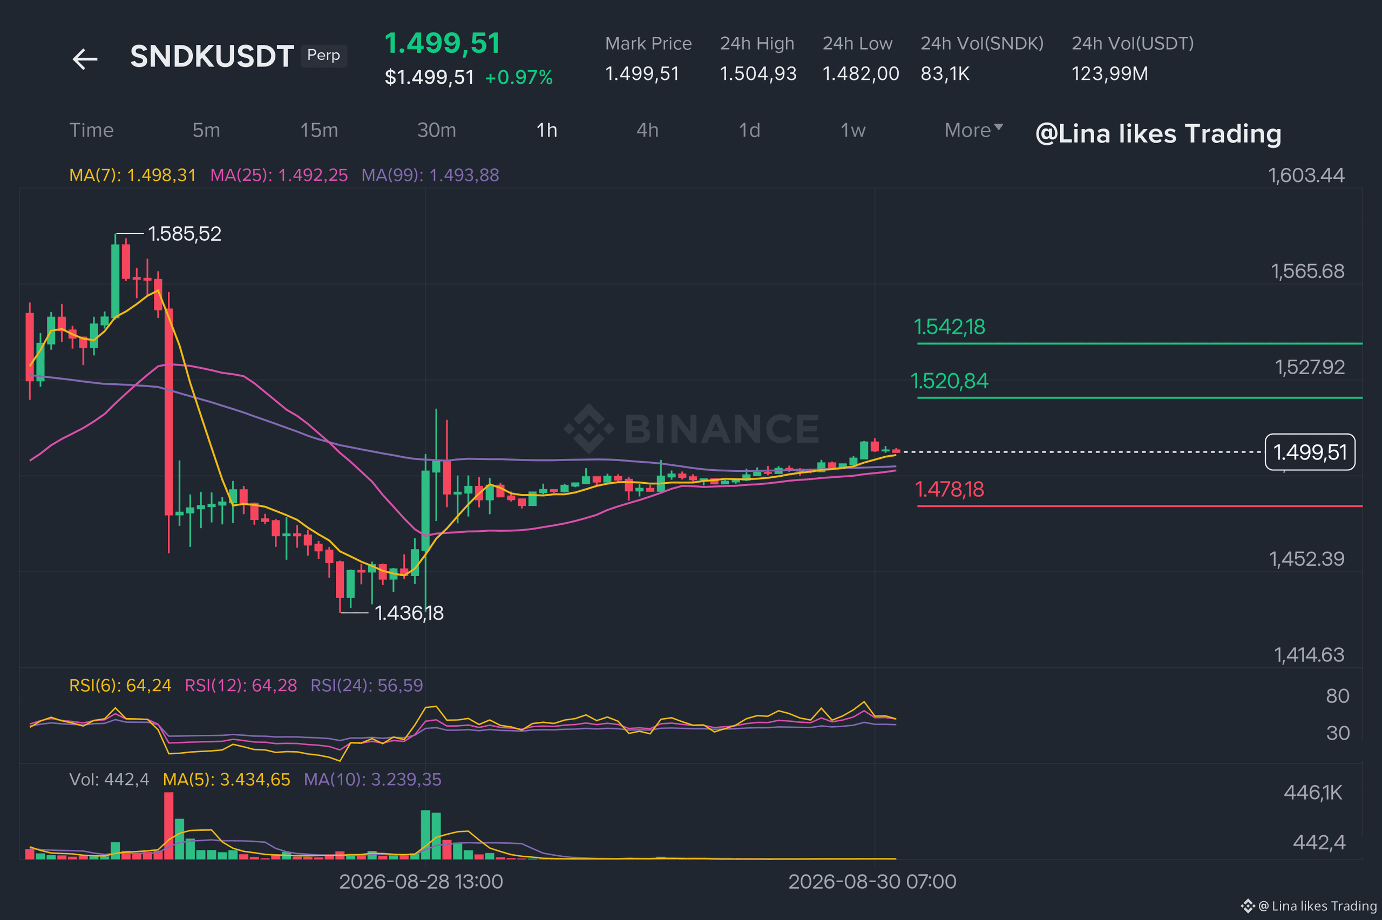Screen dimensions: 1382x920
Task: Click the RSI 30 axis level label
Action: pyautogui.click(x=1338, y=733)
